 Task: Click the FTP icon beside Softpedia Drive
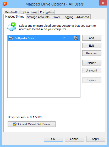click(x=11, y=38)
